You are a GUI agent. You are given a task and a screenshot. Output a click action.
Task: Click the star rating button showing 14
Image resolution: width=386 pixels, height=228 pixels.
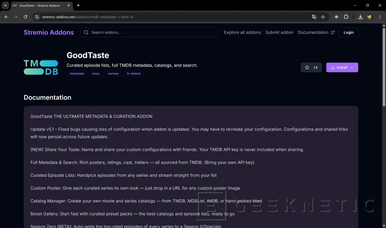311,67
